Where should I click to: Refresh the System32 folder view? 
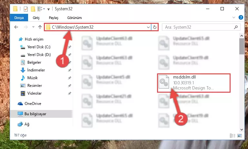(x=155, y=27)
